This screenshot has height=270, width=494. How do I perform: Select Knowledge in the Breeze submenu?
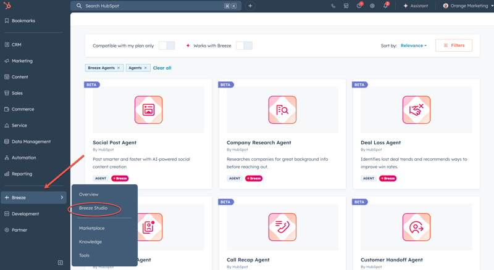[90, 242]
